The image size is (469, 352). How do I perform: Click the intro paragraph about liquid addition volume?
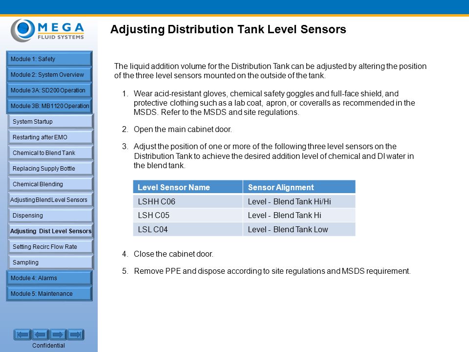(x=270, y=70)
